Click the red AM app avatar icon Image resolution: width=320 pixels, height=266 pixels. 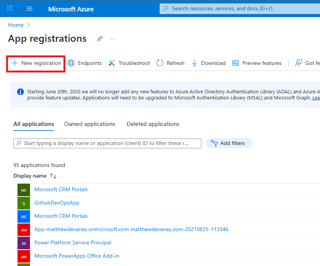[24, 230]
